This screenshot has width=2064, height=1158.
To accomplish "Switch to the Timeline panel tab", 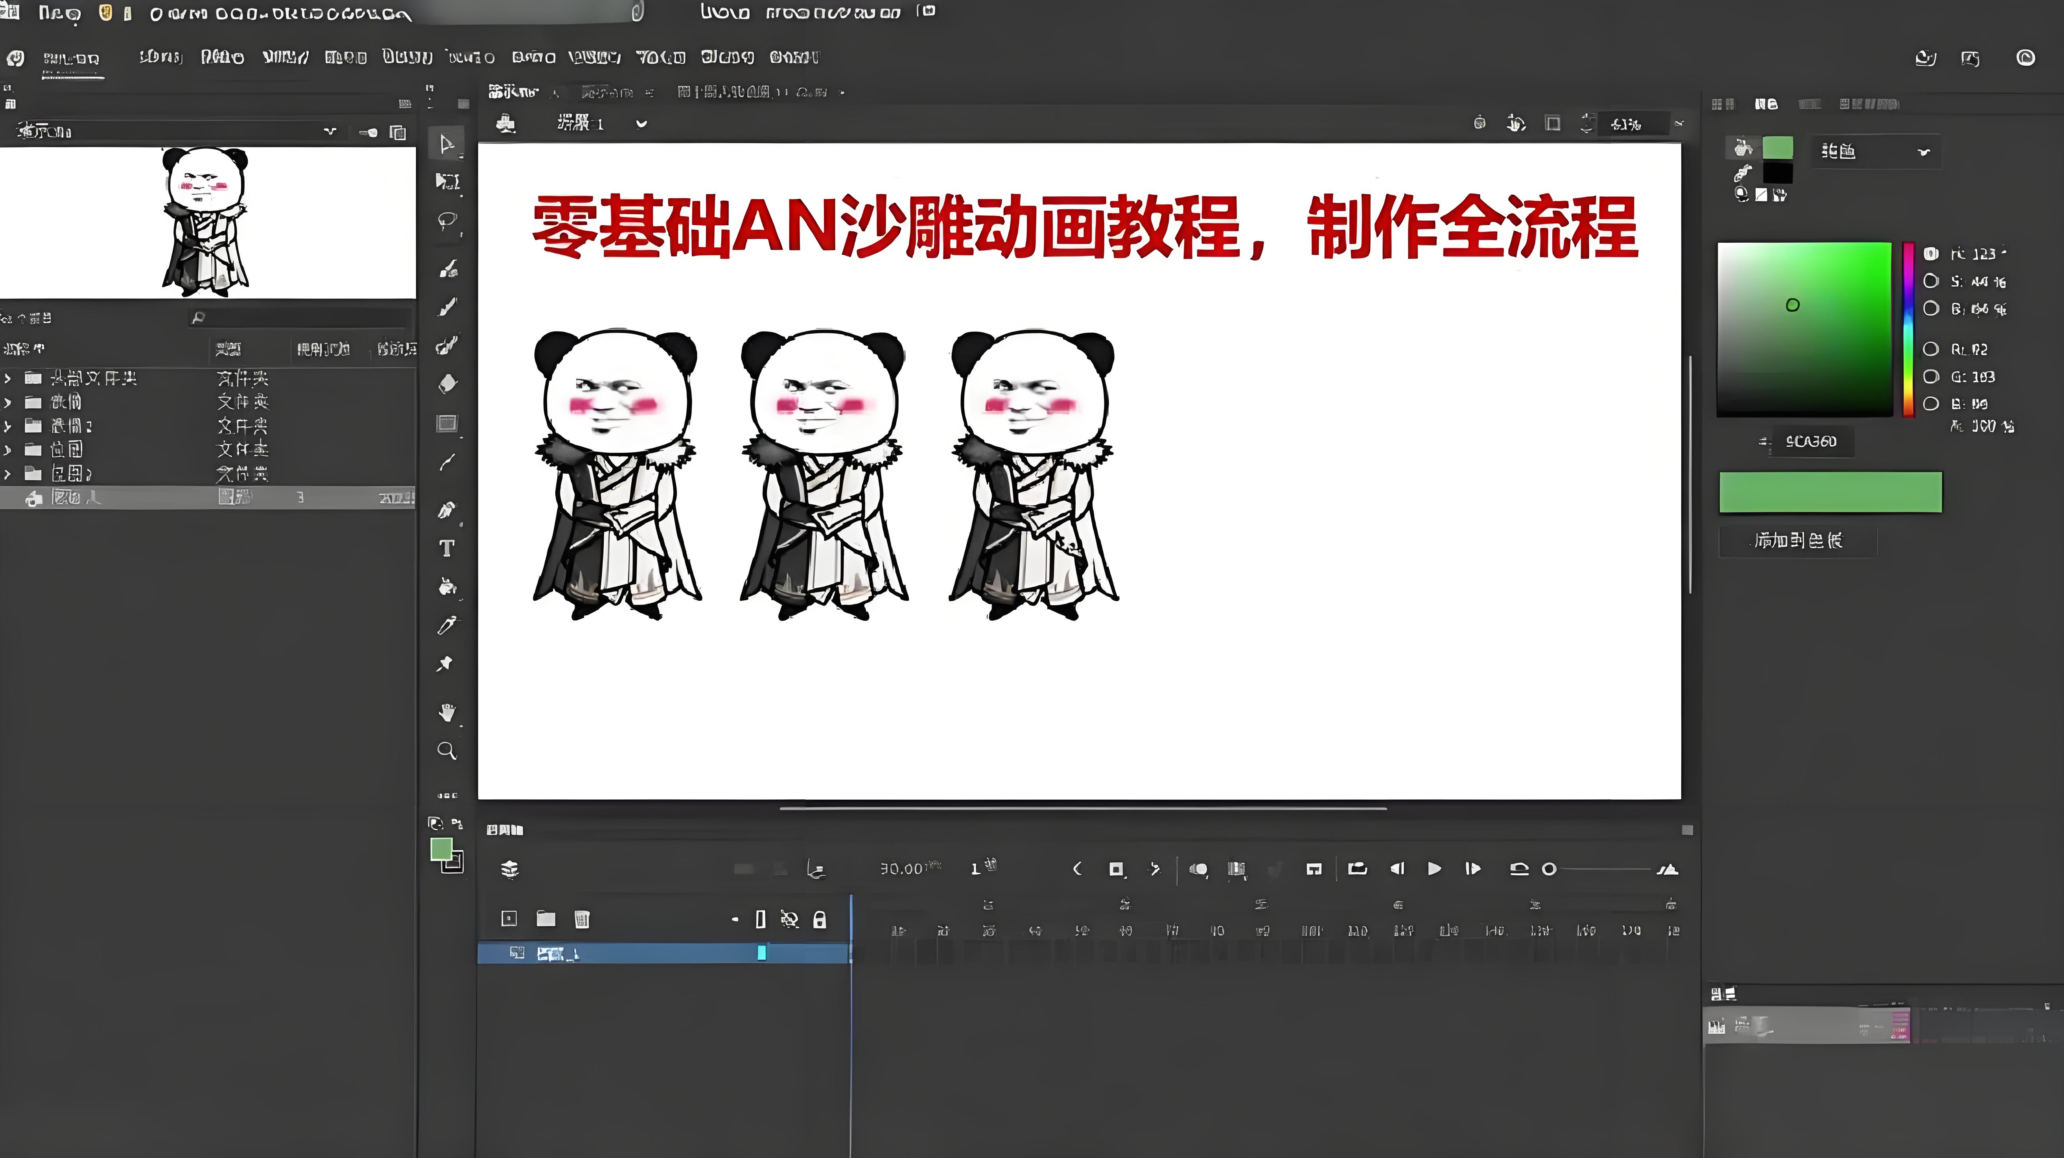I will click(505, 830).
